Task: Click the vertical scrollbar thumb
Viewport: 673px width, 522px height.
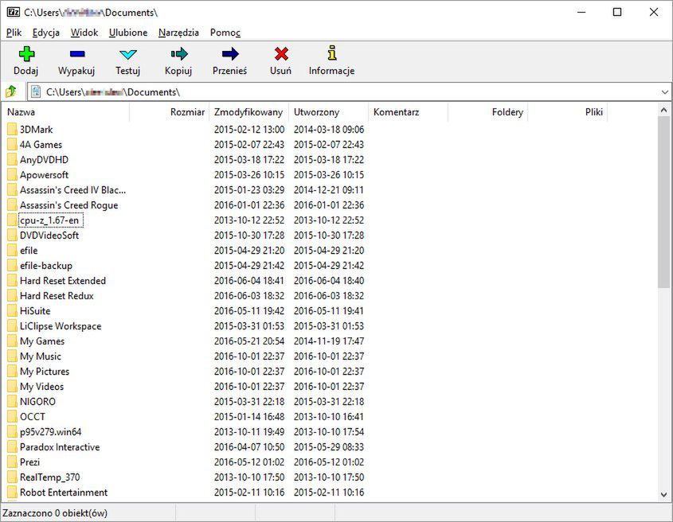Action: (664, 202)
